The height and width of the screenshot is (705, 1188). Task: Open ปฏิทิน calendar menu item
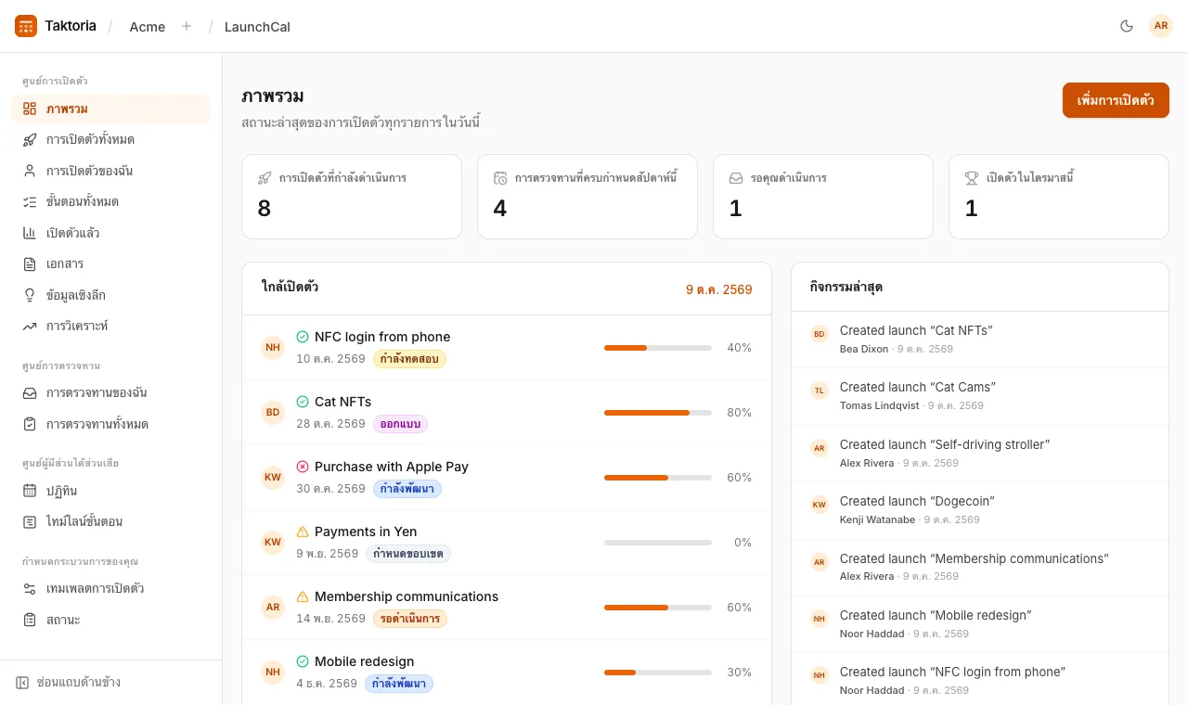(110, 491)
